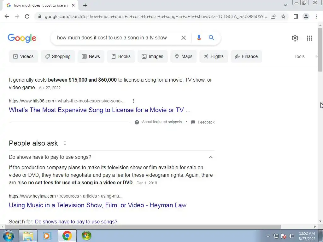The image size is (323, 242).
Task: Open the hits96.com result options dots
Action: tap(133, 101)
